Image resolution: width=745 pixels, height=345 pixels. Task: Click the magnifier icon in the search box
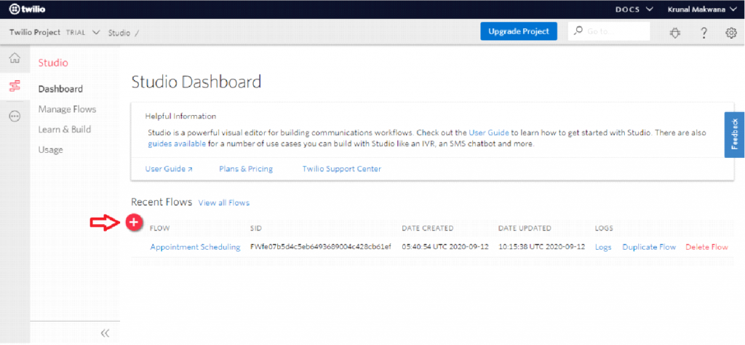(x=578, y=31)
